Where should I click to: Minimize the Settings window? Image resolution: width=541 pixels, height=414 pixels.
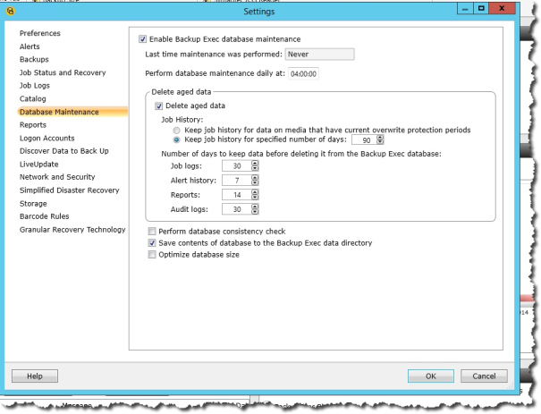coord(465,9)
